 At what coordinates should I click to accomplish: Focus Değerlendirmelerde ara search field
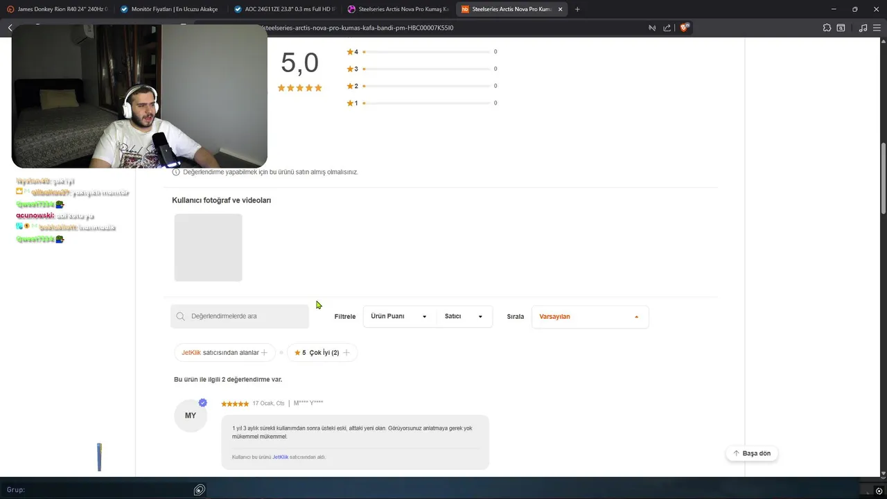coord(240,316)
